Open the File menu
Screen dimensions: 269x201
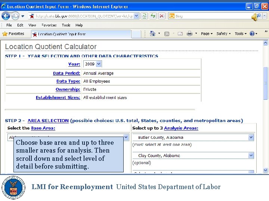[9, 25]
